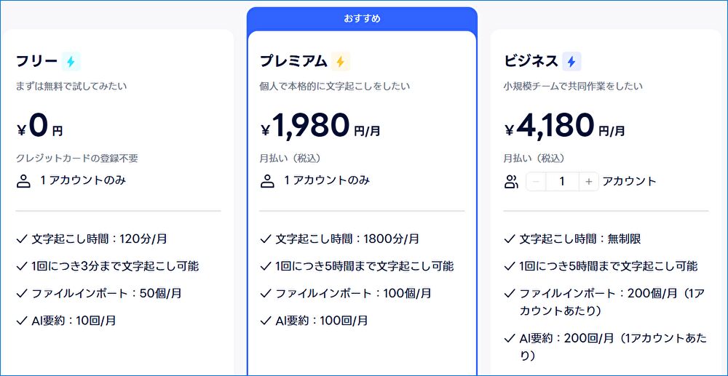Select the おすすめ recommended banner

(362, 19)
